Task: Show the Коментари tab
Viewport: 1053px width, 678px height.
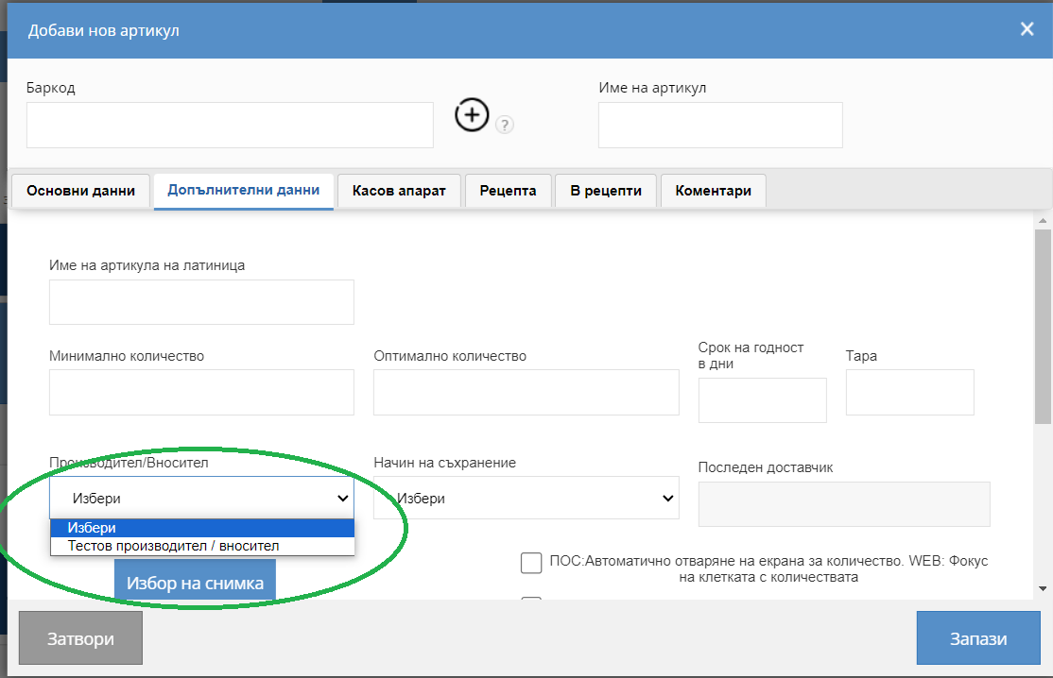Action: pos(714,191)
